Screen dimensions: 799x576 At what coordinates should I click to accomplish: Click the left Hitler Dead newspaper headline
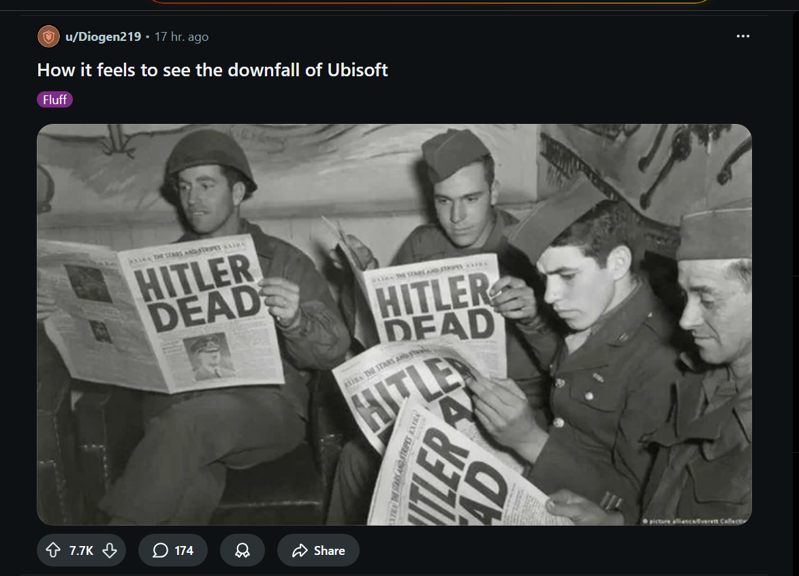[198, 293]
